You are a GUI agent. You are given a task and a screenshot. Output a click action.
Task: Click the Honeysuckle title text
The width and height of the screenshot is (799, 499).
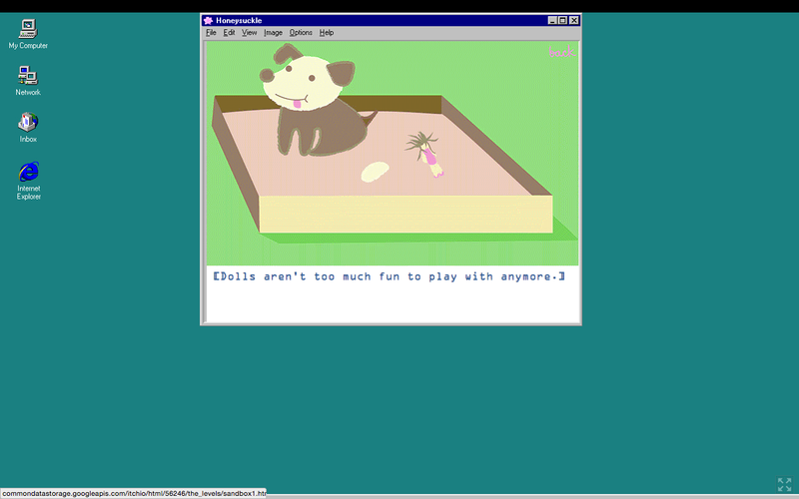point(239,20)
